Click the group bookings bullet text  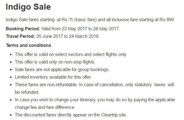pos(62,70)
